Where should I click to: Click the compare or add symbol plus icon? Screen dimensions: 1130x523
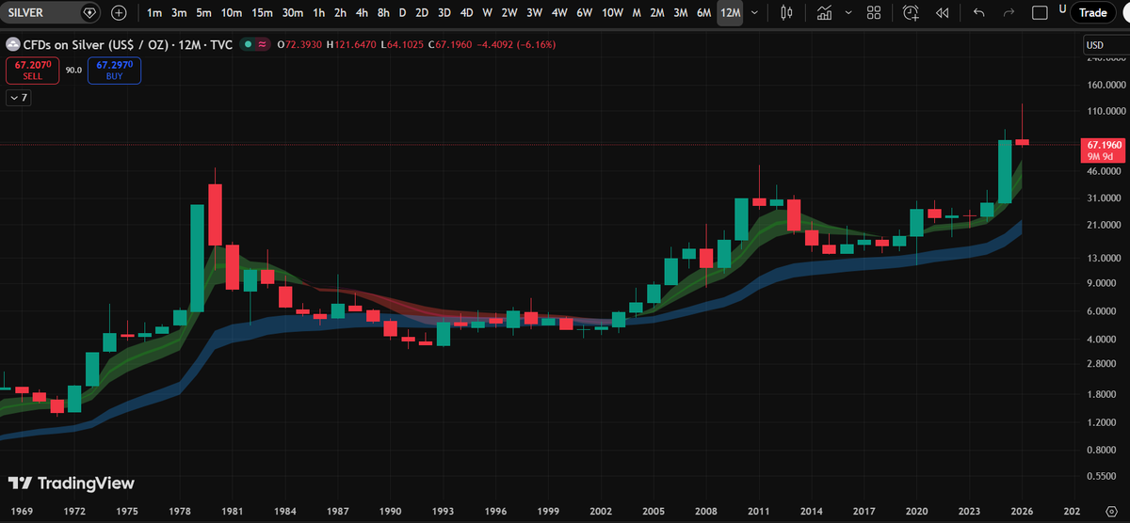click(x=120, y=13)
